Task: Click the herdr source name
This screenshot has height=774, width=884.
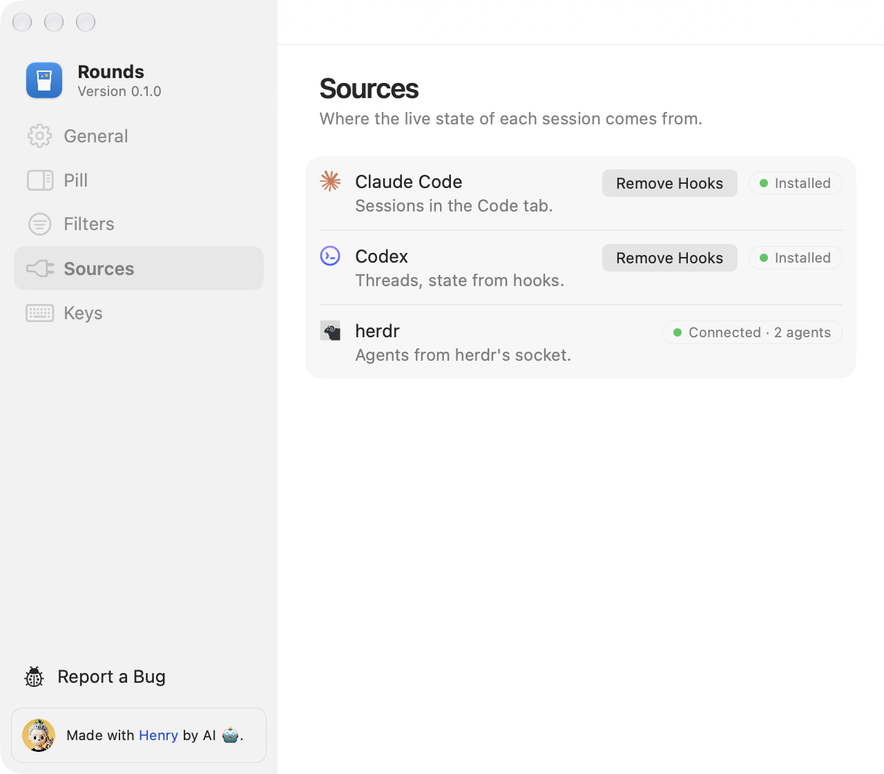Action: click(377, 331)
